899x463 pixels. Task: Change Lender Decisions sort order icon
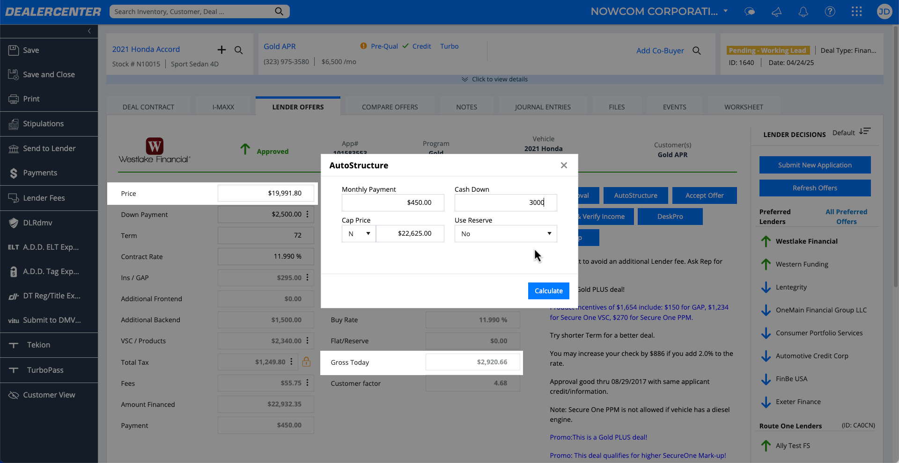[x=865, y=131]
